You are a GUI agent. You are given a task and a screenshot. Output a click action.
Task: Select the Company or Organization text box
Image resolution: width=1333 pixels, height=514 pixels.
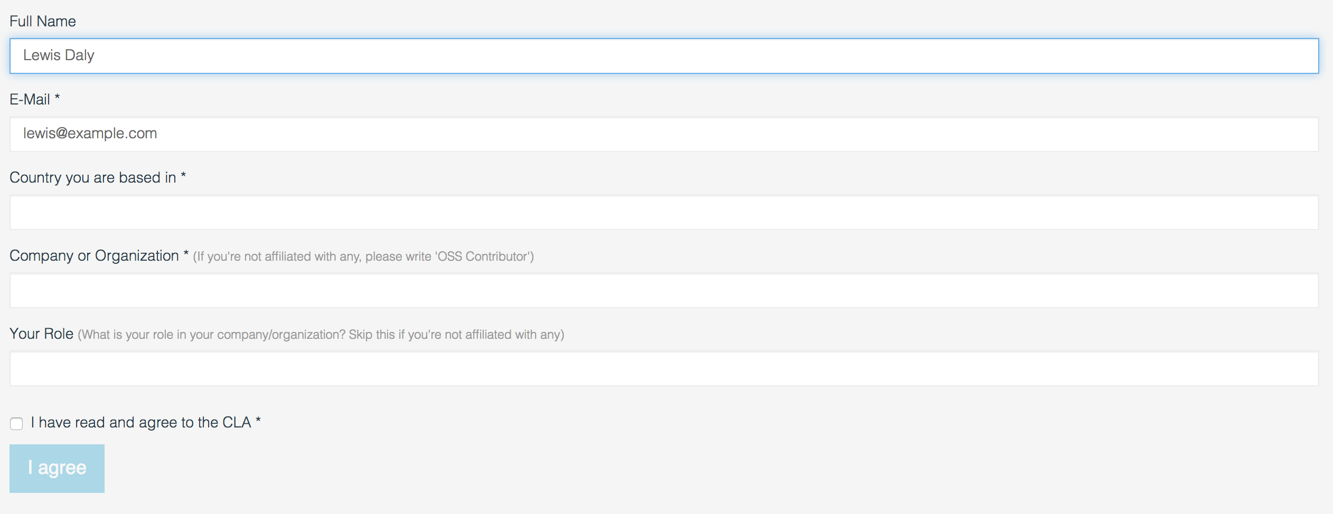click(x=664, y=290)
